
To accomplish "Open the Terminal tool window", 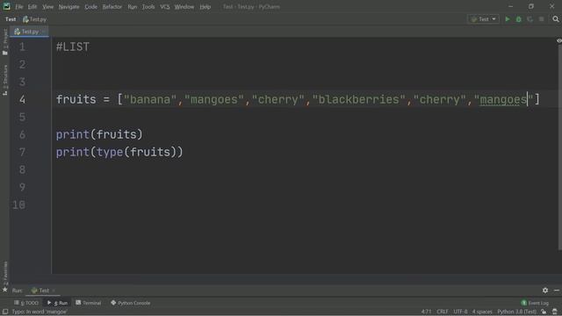I will click(89, 303).
